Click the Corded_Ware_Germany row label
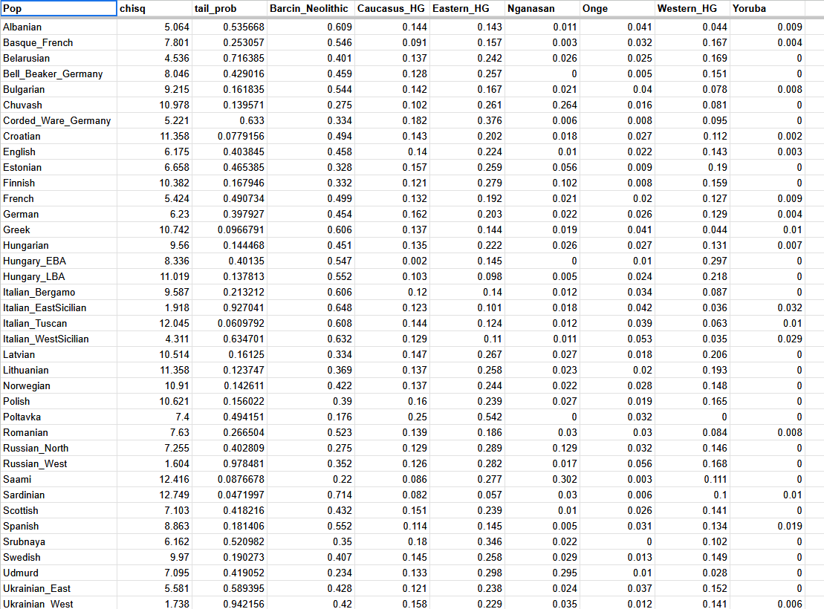The width and height of the screenshot is (824, 609). tap(56, 120)
